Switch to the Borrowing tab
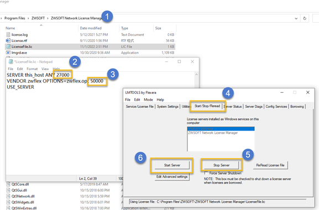Image resolution: width=319 pixels, height=210 pixels. coord(297,107)
